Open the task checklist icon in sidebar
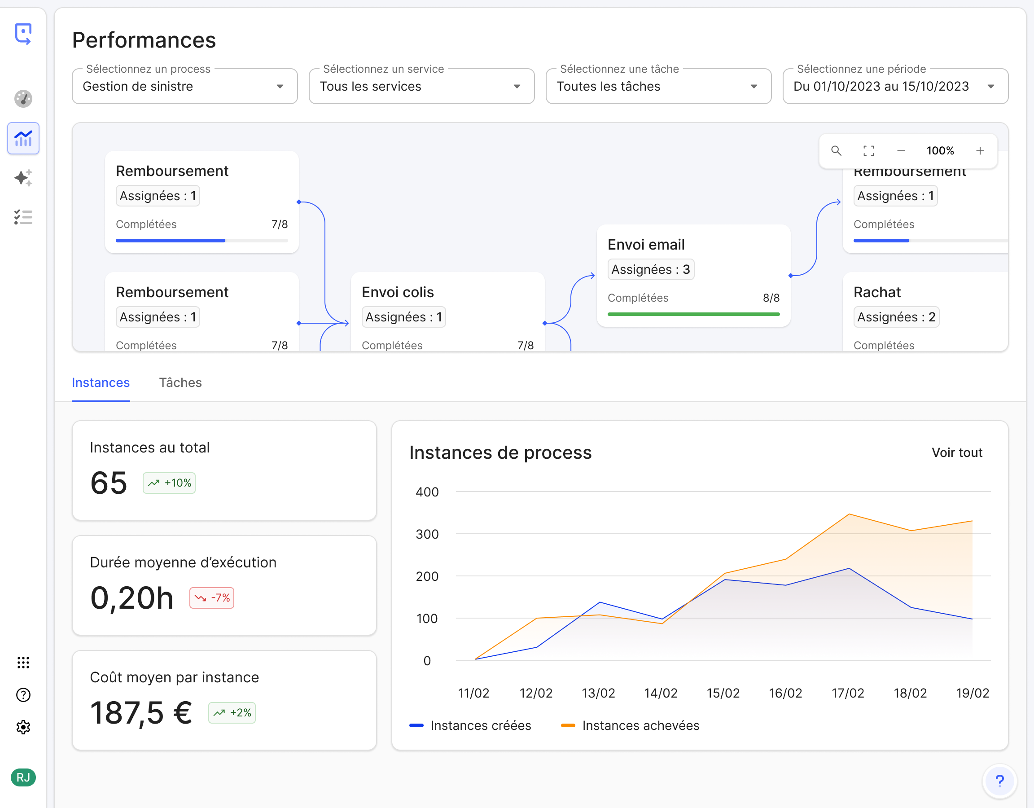The height and width of the screenshot is (808, 1034). coord(23,217)
